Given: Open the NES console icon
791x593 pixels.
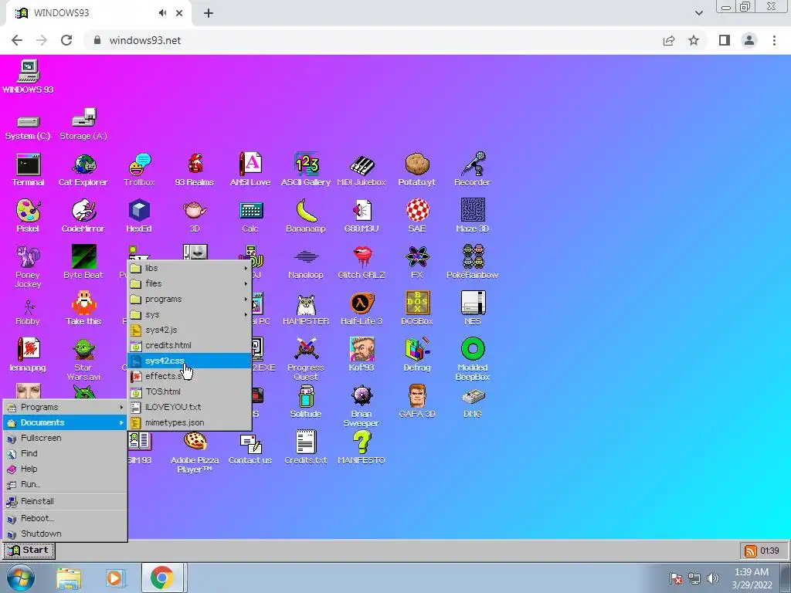Looking at the screenshot, I should tap(473, 309).
